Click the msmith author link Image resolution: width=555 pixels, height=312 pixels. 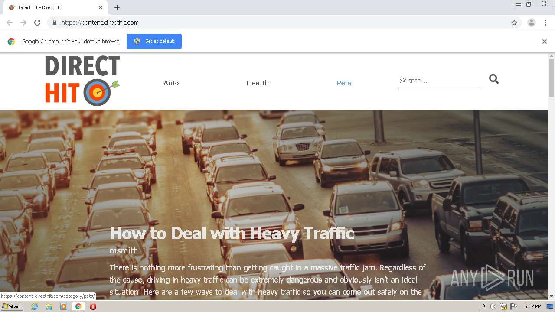click(124, 250)
